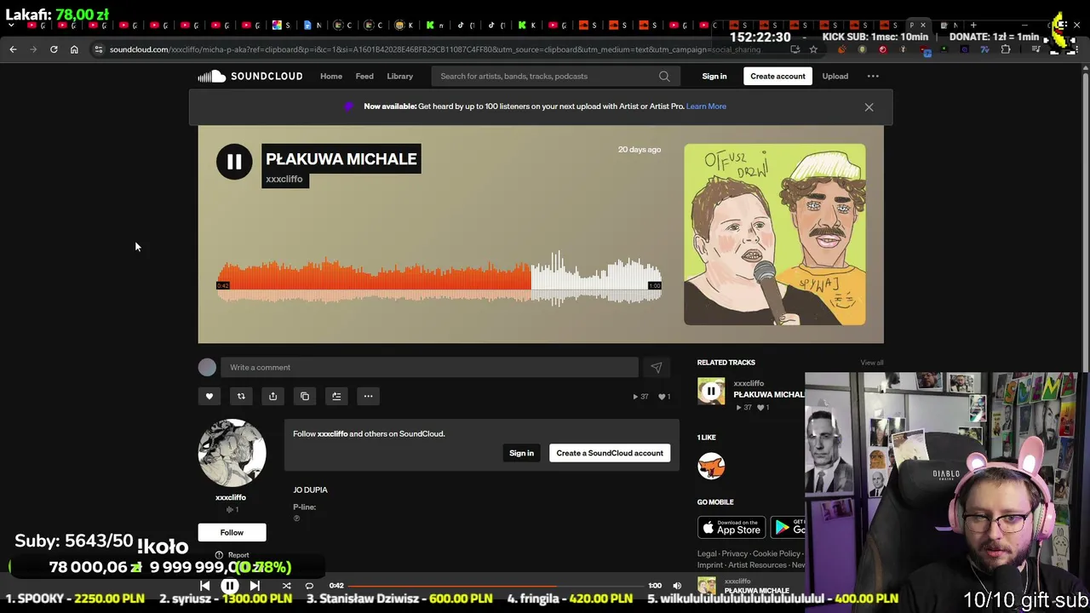
Task: Toggle mute with the volume icon
Action: [677, 586]
